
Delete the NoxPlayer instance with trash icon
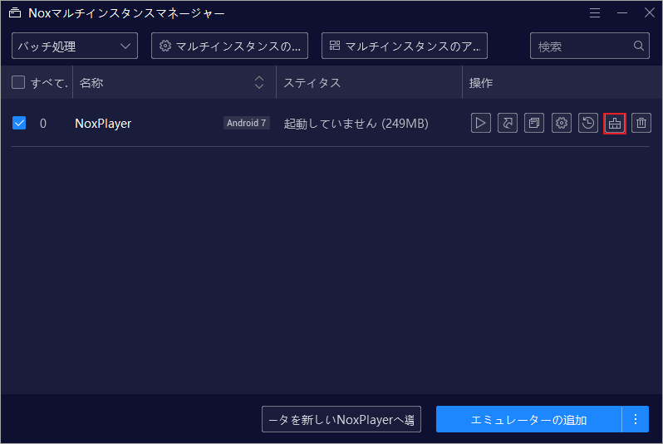pos(641,123)
